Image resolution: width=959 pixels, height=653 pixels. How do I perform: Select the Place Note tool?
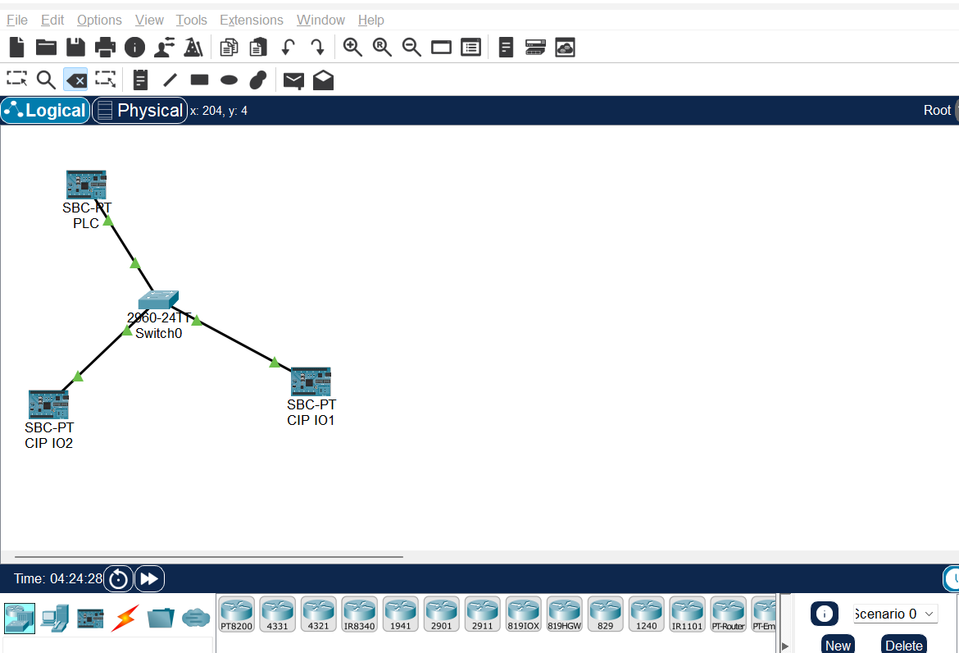139,80
